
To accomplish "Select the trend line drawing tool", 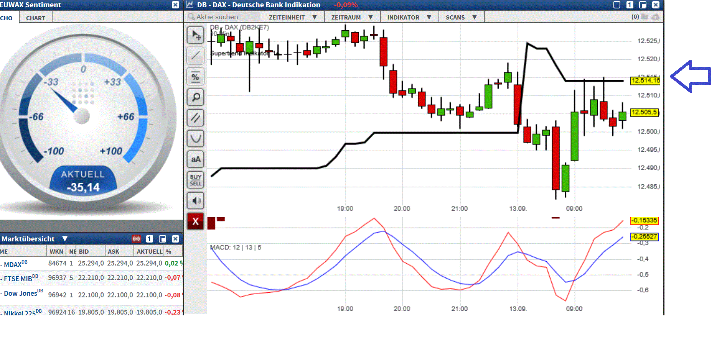I will point(196,56).
